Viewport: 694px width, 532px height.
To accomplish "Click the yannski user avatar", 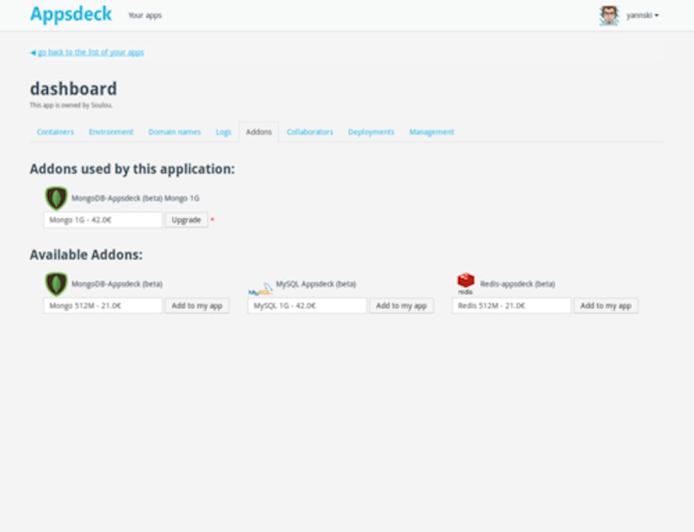I will tap(609, 15).
